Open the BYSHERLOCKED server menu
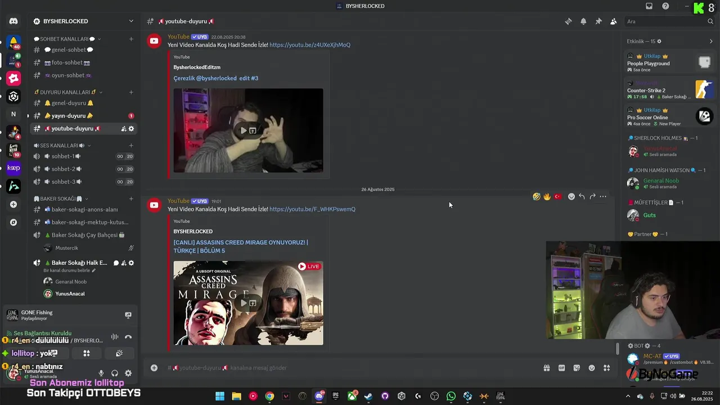Screen dimensions: 720x405 tap(84, 21)
